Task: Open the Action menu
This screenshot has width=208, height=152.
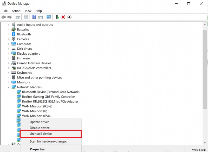Action: (16, 11)
